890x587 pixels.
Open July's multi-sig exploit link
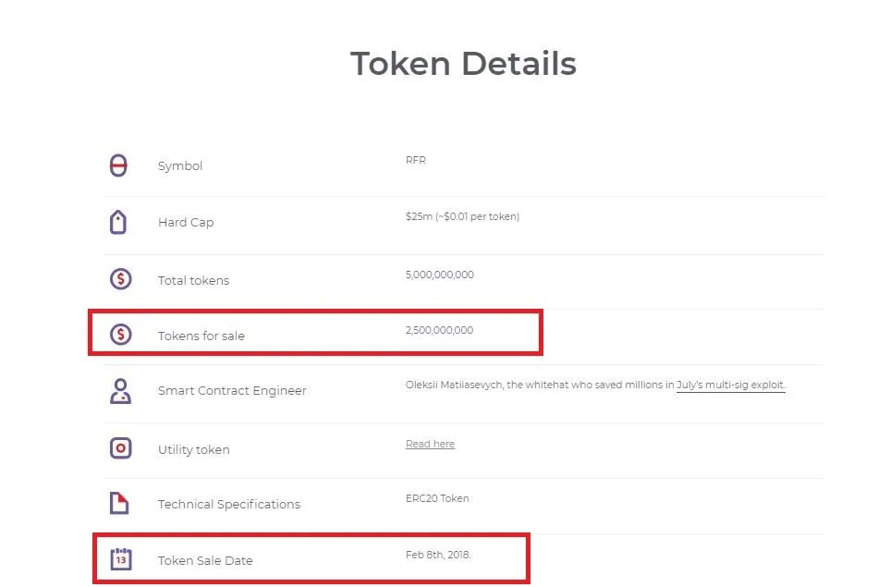[x=730, y=385]
